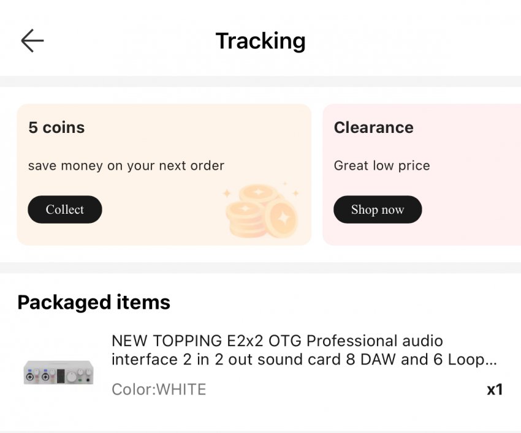The height and width of the screenshot is (433, 521).
Task: Tap the 'save money on your next order' text
Action: tap(126, 165)
